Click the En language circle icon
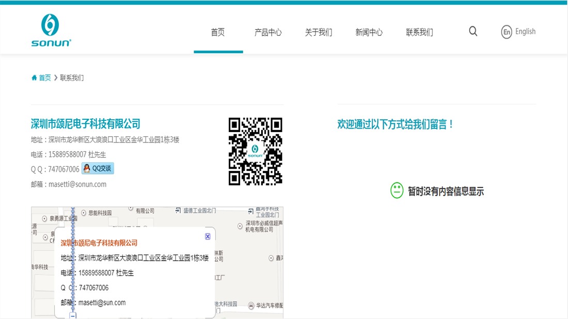 tap(507, 32)
